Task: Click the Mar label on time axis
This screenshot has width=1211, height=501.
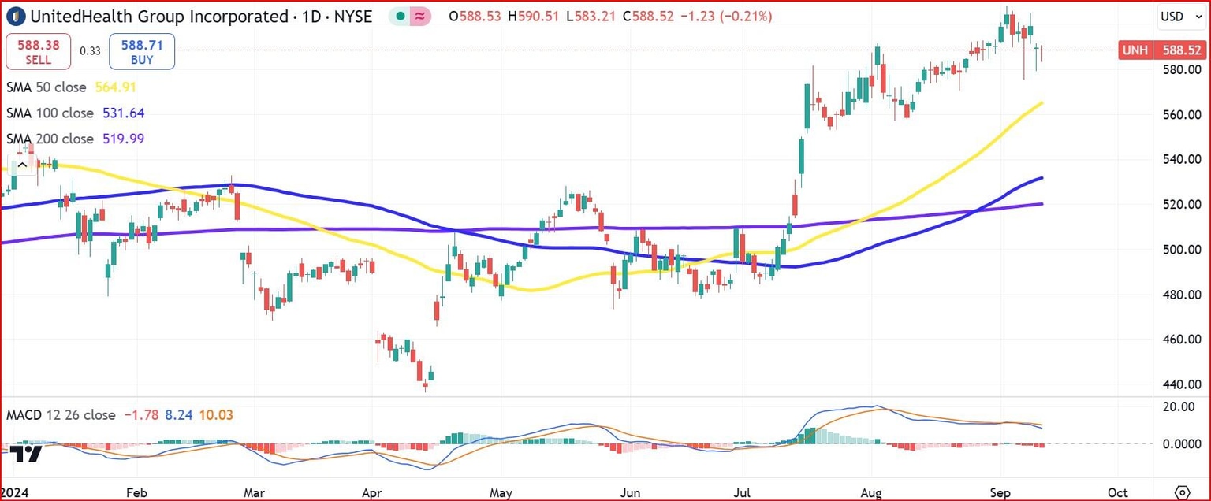Action: [254, 492]
